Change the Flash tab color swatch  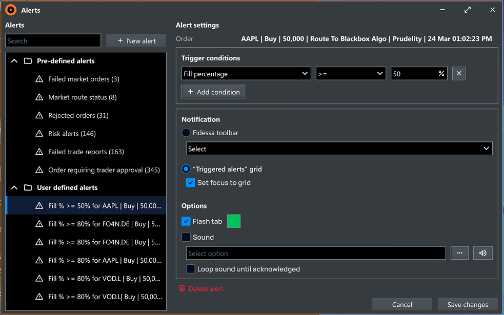(234, 221)
